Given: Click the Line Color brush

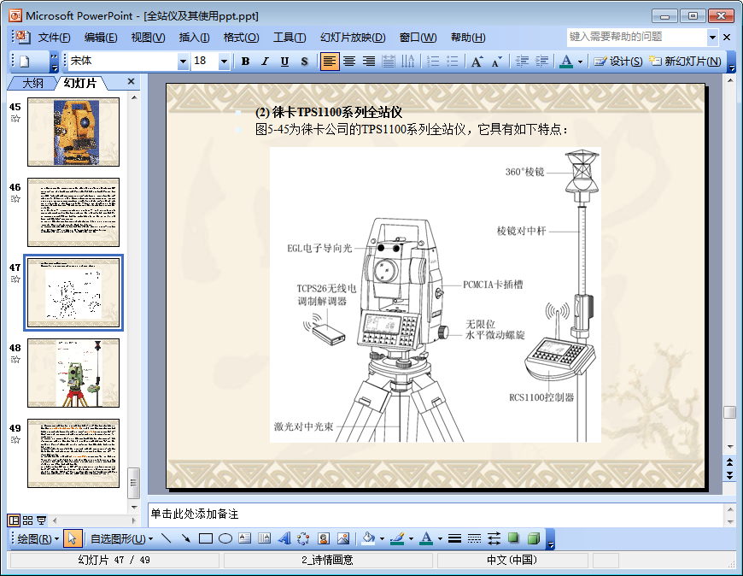Looking at the screenshot, I should point(397,538).
